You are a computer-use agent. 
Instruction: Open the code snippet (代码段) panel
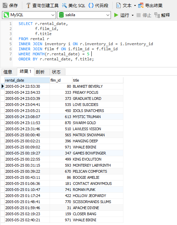coord(98,5)
